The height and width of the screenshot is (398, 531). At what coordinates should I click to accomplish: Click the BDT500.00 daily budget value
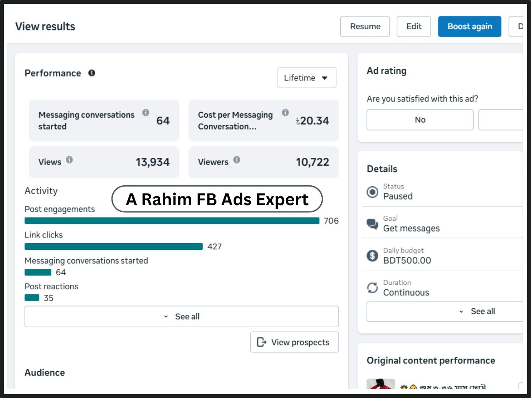point(407,260)
